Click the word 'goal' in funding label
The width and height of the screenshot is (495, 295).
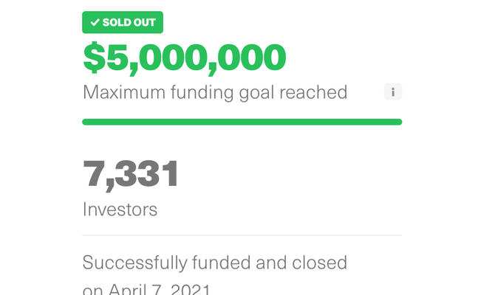coord(256,93)
